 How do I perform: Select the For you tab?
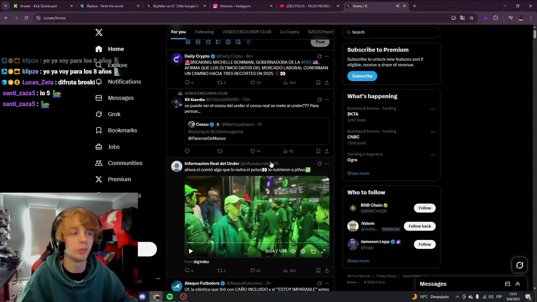[178, 32]
